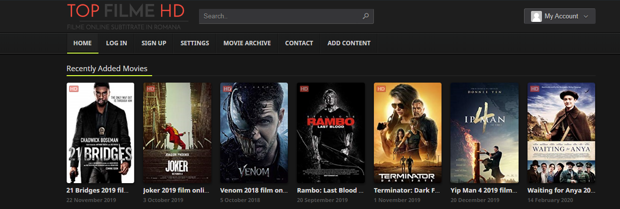Click the HD badge on Terminator poster

[380, 89]
